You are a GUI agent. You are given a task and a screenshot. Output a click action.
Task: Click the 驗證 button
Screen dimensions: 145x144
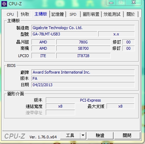[x=100, y=136]
